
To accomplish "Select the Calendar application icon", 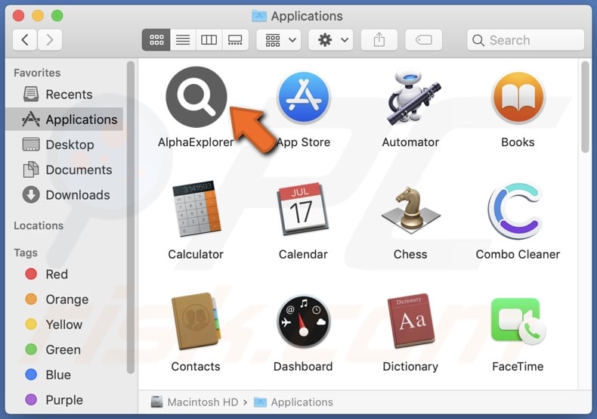I will coord(304,209).
